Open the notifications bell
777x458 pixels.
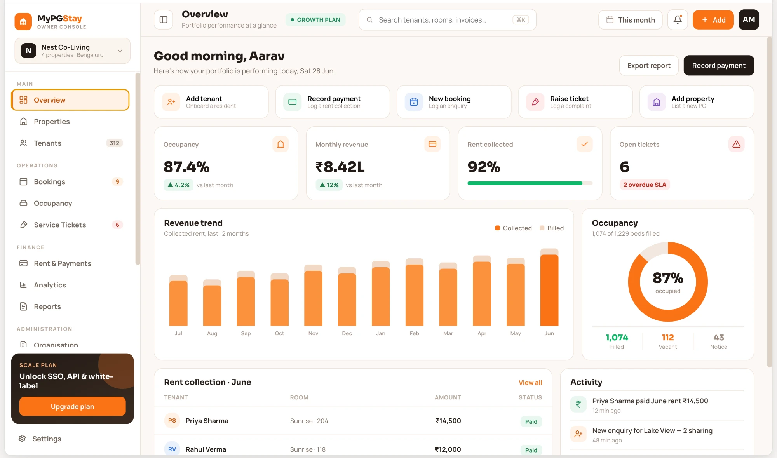(678, 20)
